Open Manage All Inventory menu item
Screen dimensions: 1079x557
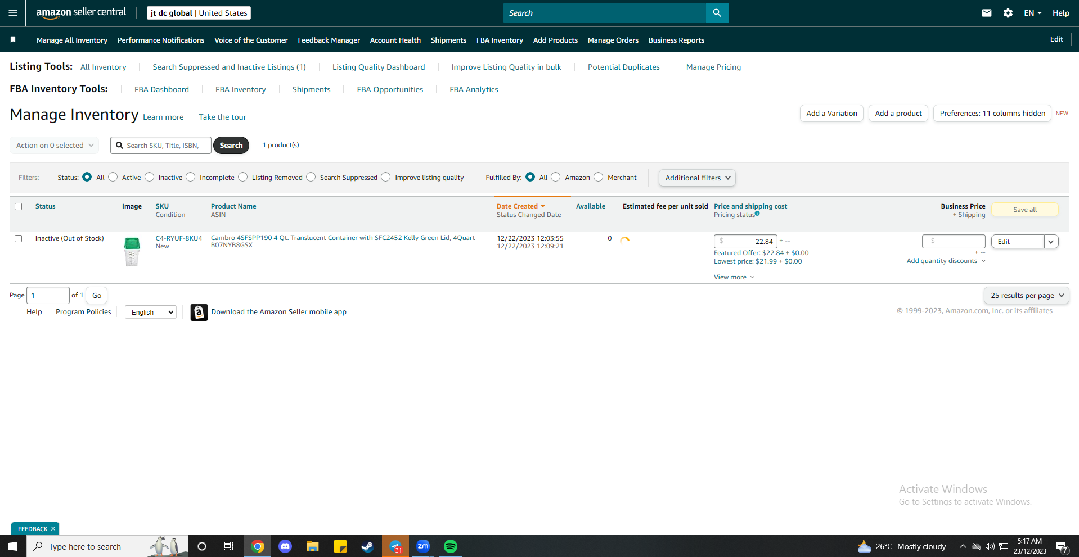click(72, 40)
